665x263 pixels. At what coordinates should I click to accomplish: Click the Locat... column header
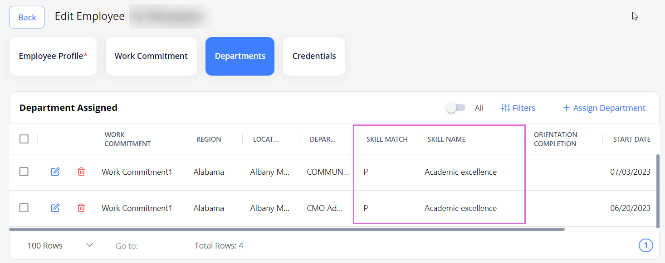(x=266, y=139)
